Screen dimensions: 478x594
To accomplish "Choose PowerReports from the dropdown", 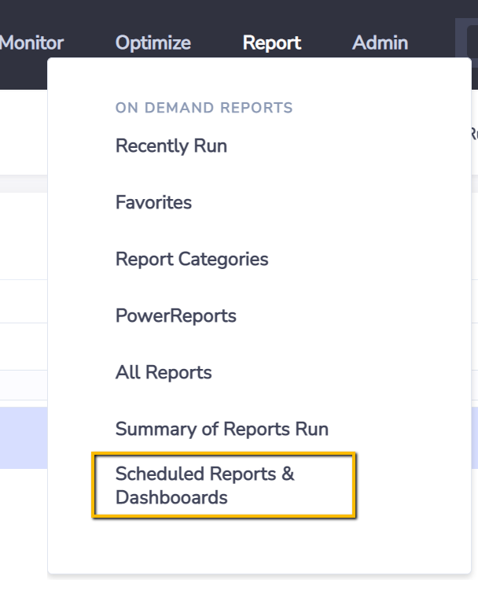I will point(175,316).
